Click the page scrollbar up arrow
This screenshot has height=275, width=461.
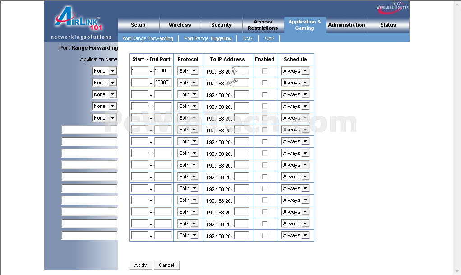click(x=457, y=4)
